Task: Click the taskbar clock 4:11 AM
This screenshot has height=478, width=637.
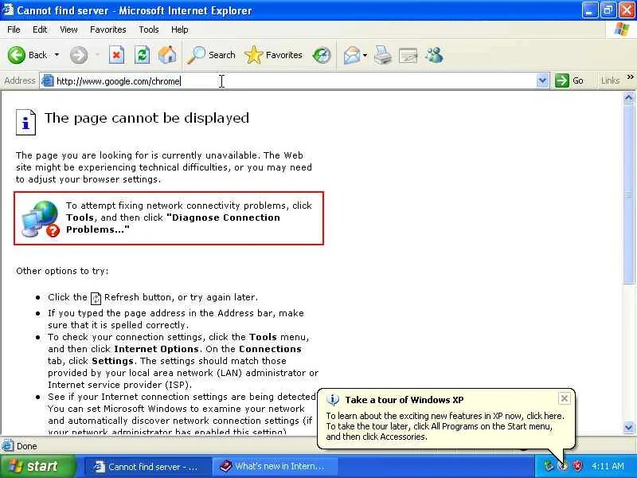Action: tap(608, 466)
